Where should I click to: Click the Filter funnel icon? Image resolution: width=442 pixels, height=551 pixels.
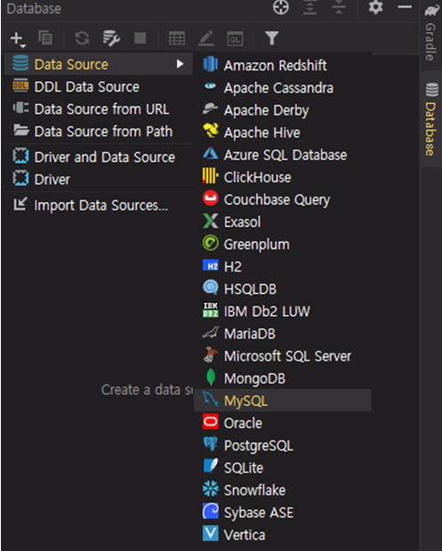pyautogui.click(x=272, y=38)
